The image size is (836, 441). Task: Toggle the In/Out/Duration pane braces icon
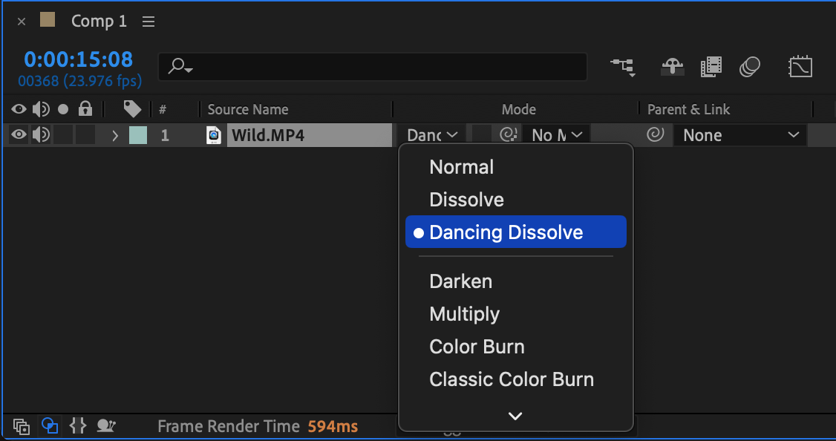[x=77, y=426]
